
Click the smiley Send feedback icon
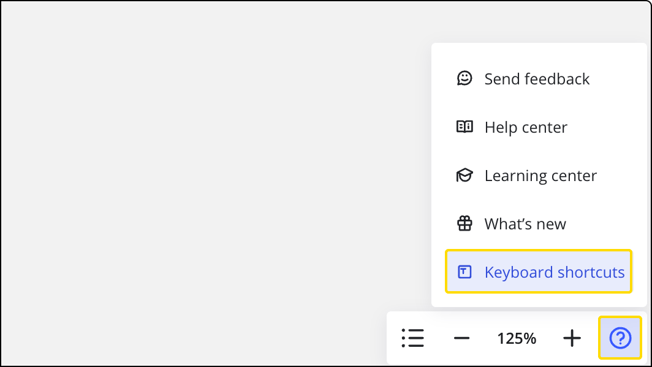[465, 78]
